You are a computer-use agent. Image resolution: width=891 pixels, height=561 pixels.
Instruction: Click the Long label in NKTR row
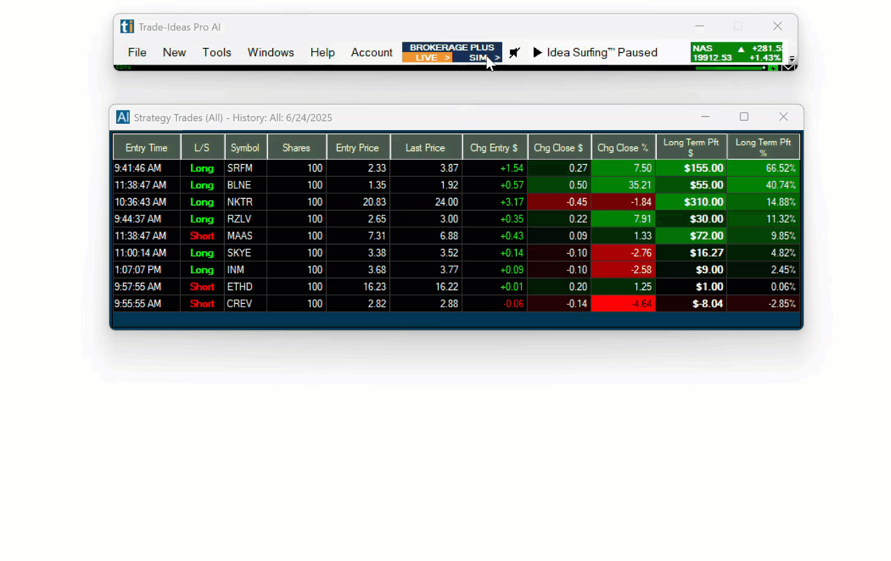(x=202, y=202)
